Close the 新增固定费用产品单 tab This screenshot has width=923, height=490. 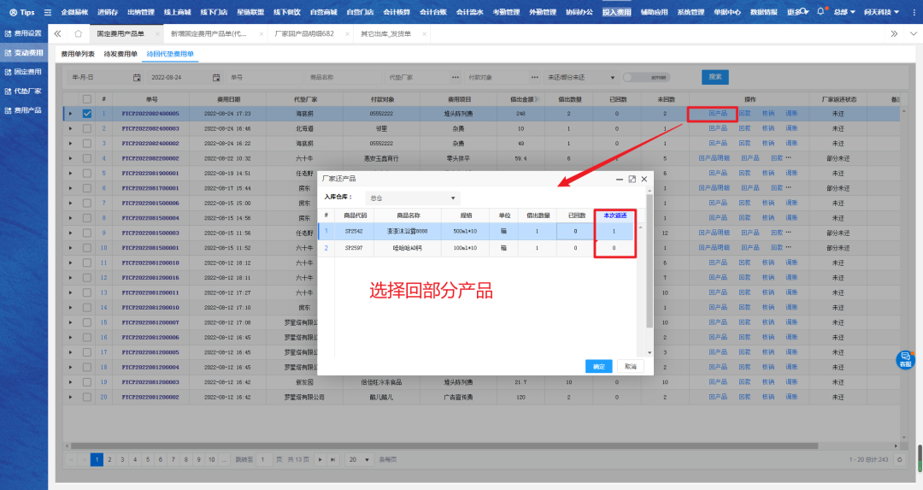click(262, 33)
